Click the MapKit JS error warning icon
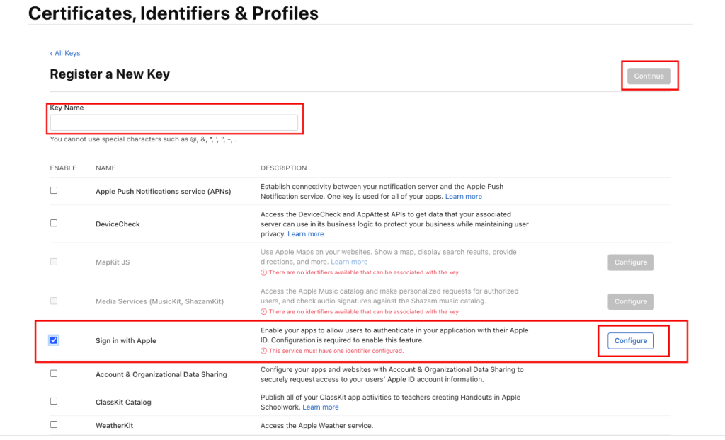 tap(263, 272)
